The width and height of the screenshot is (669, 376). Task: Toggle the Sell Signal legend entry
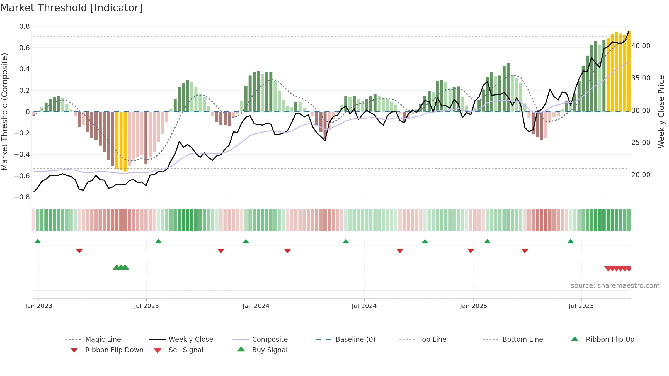178,350
